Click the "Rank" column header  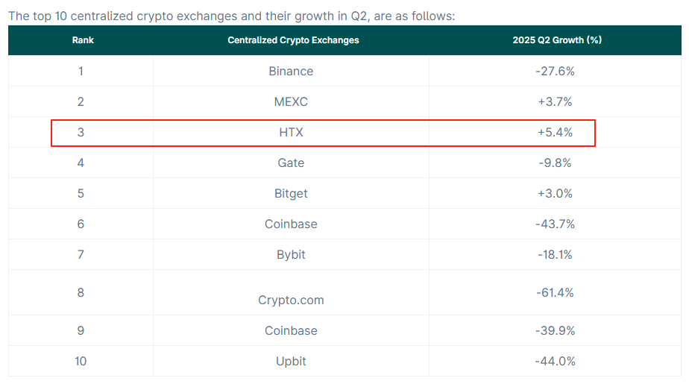(x=83, y=40)
